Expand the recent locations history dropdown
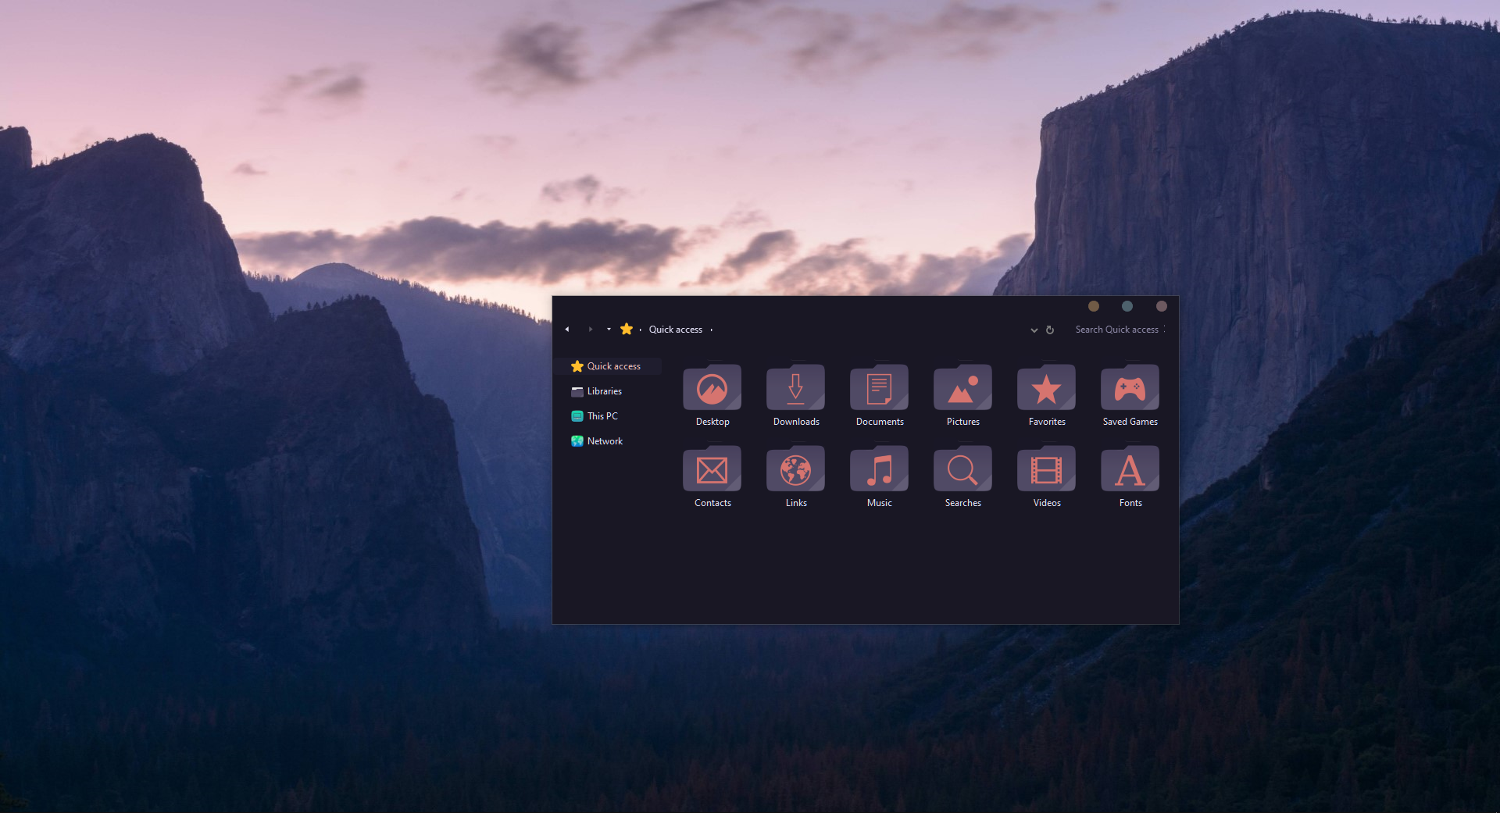The image size is (1500, 813). [608, 329]
